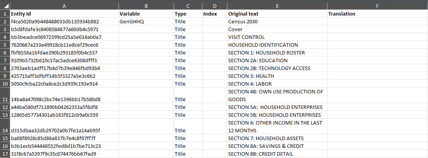Screen dimensions: 428x158
Task: Click the 'Entity Id' header cell
Action: [x=64, y=14]
